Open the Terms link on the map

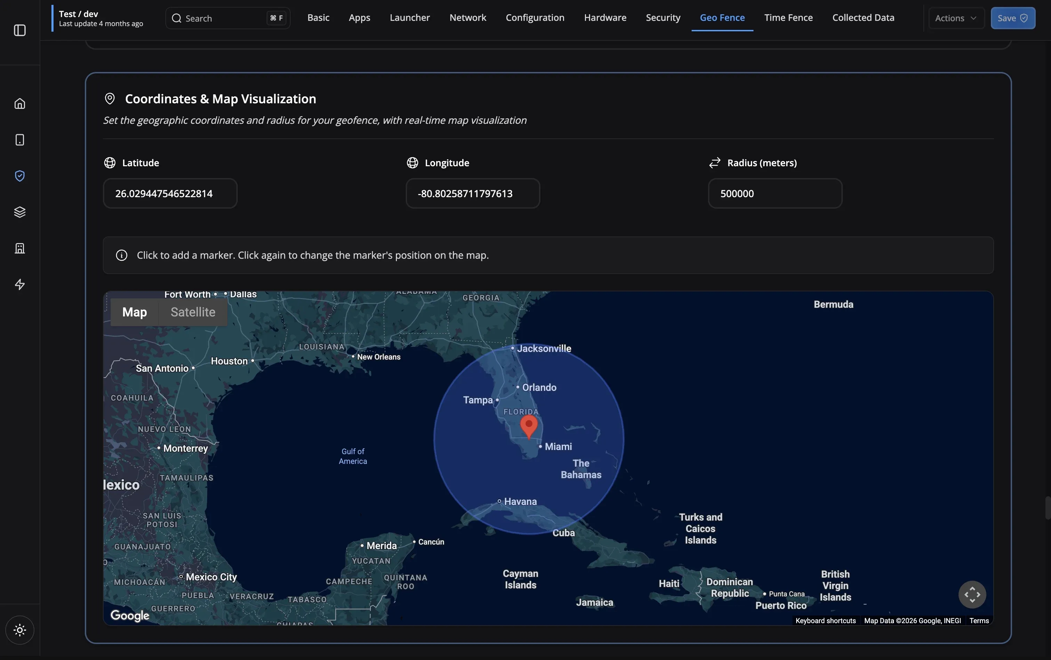click(979, 620)
